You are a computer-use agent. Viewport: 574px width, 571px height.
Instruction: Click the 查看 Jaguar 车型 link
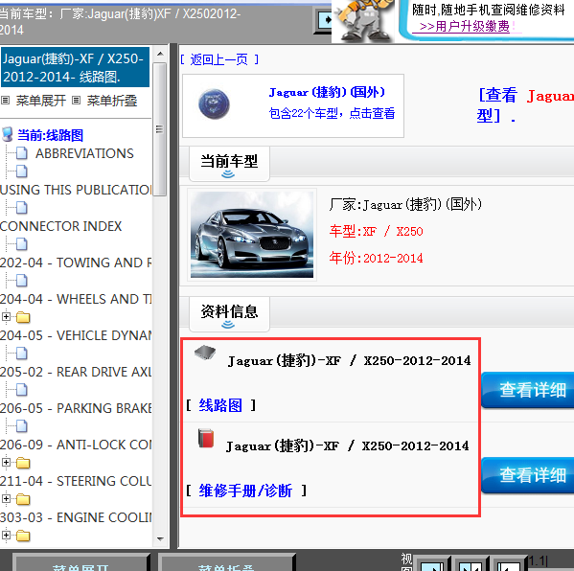click(x=526, y=105)
